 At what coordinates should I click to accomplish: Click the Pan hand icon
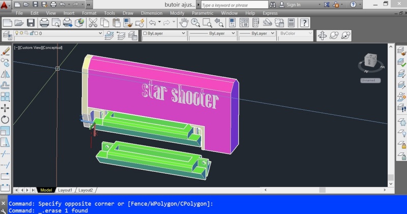pyautogui.click(x=184, y=23)
